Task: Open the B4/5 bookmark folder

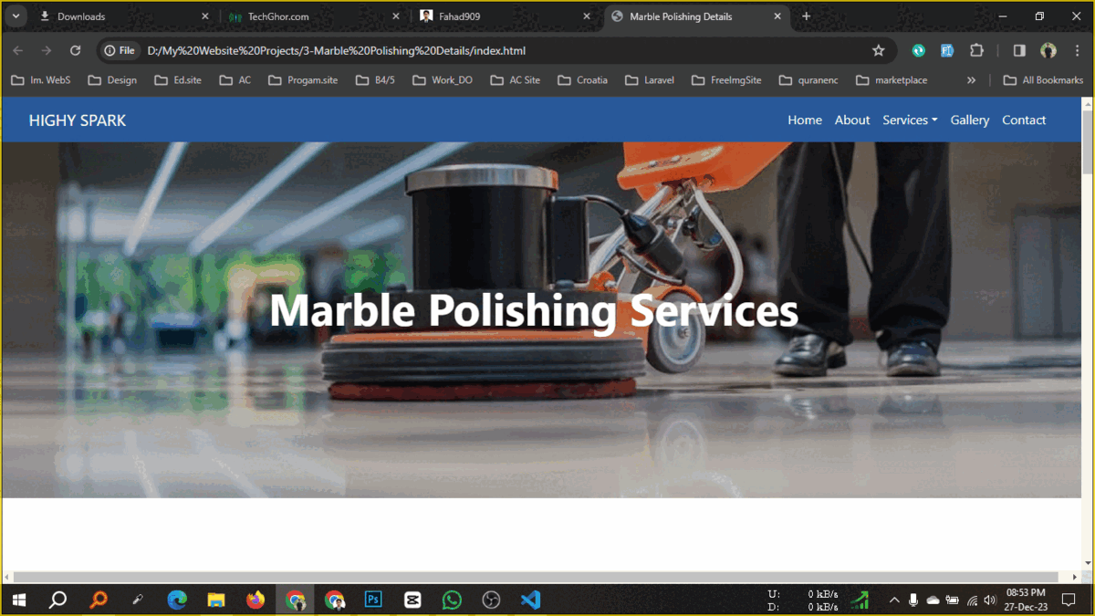Action: [x=374, y=80]
